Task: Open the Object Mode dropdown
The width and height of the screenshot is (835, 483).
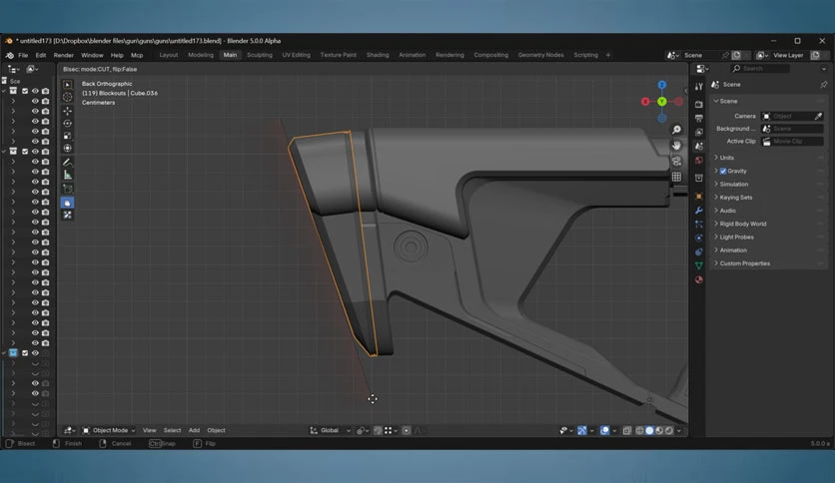Action: click(109, 430)
